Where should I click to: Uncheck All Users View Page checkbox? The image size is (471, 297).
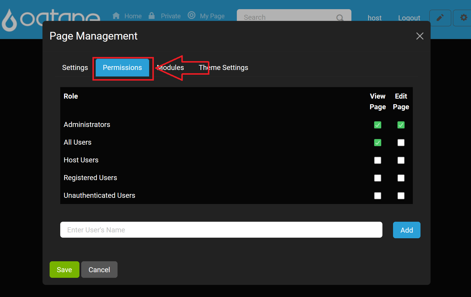(378, 143)
